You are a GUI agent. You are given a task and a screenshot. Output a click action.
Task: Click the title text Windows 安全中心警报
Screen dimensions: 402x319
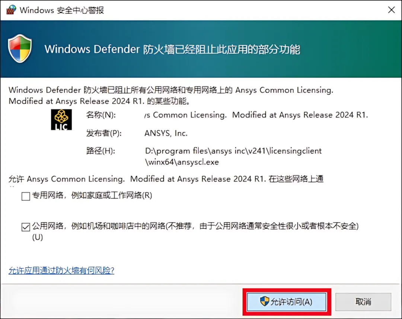pyautogui.click(x=62, y=10)
